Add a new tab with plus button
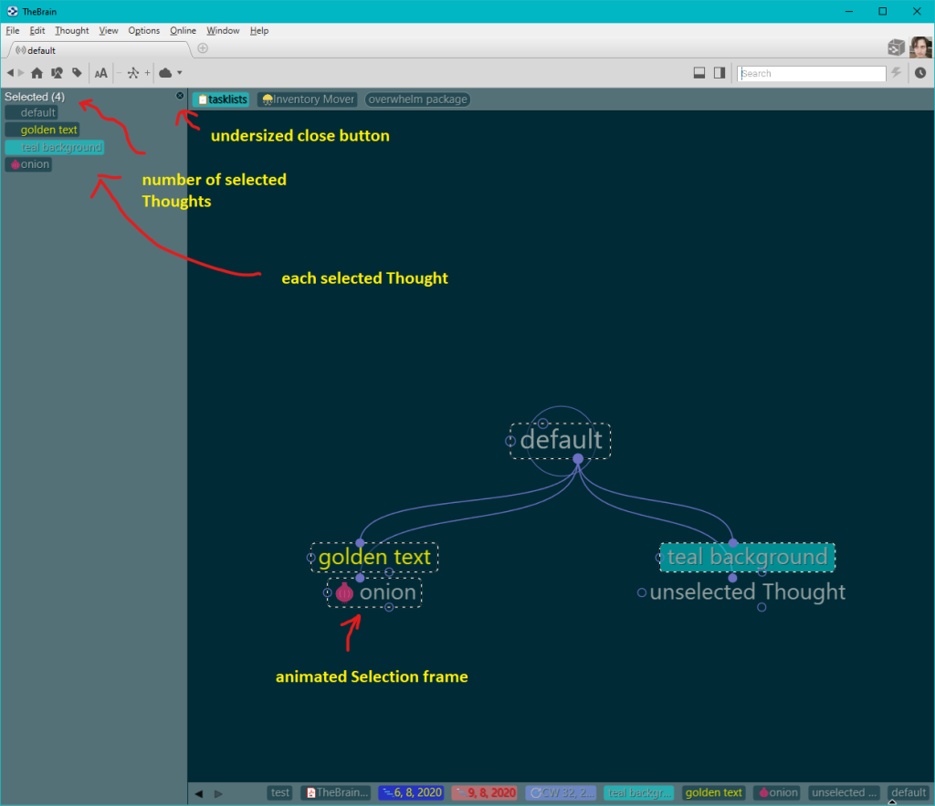 tap(203, 48)
